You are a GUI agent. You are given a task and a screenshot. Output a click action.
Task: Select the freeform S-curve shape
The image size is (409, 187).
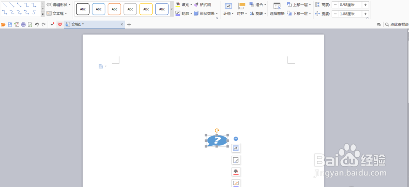tap(34, 12)
